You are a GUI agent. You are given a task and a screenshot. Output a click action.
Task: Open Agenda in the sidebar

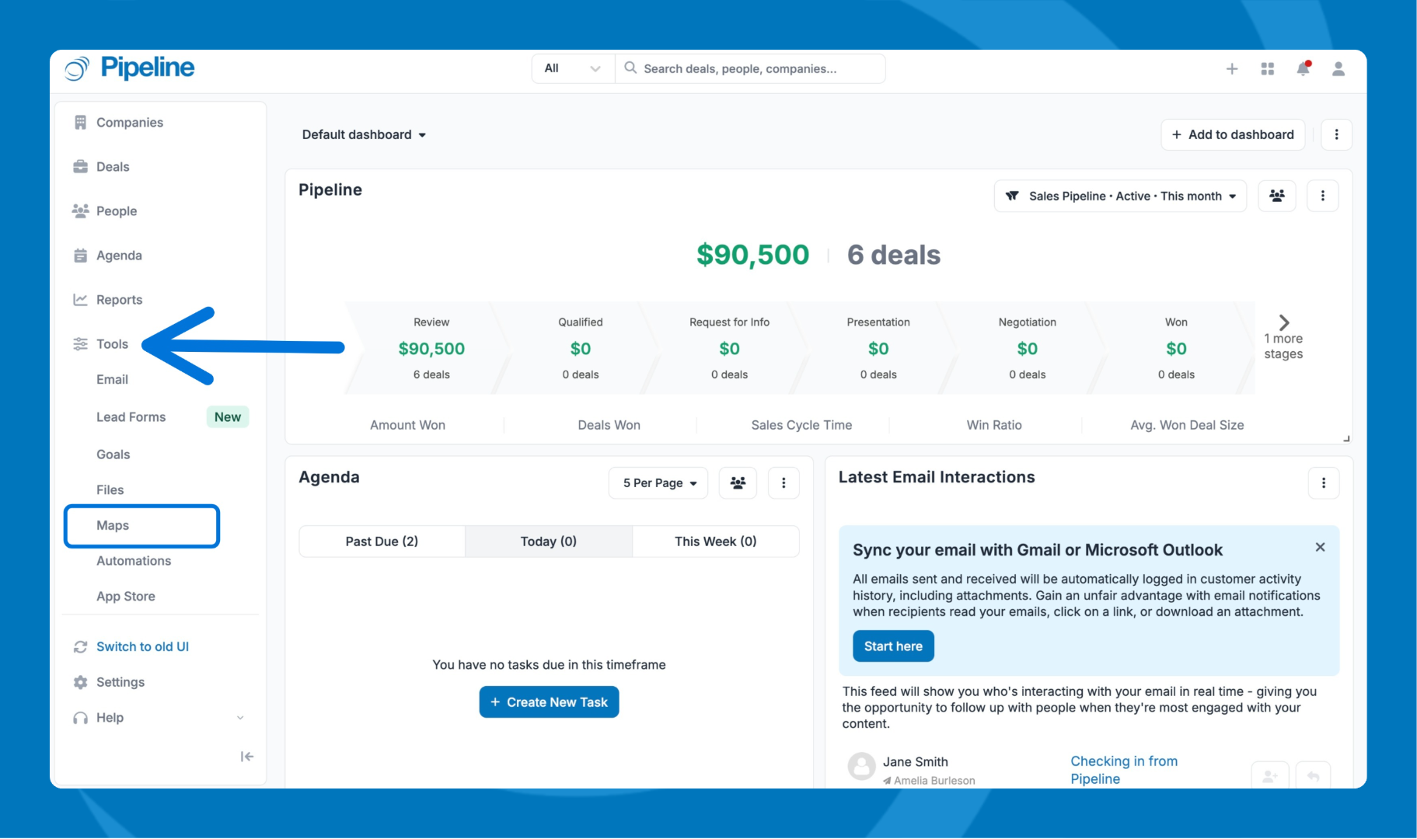pos(119,255)
